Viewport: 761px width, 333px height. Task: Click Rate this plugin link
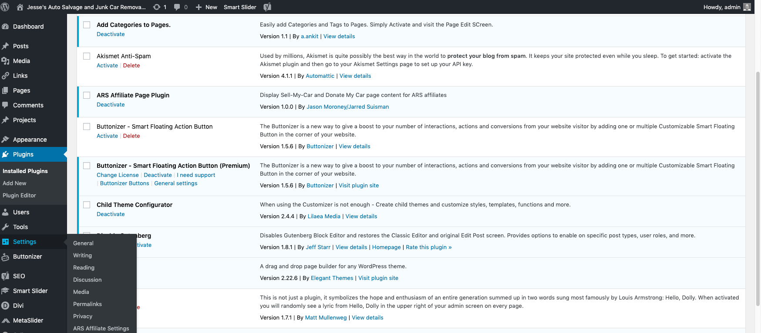tap(429, 247)
